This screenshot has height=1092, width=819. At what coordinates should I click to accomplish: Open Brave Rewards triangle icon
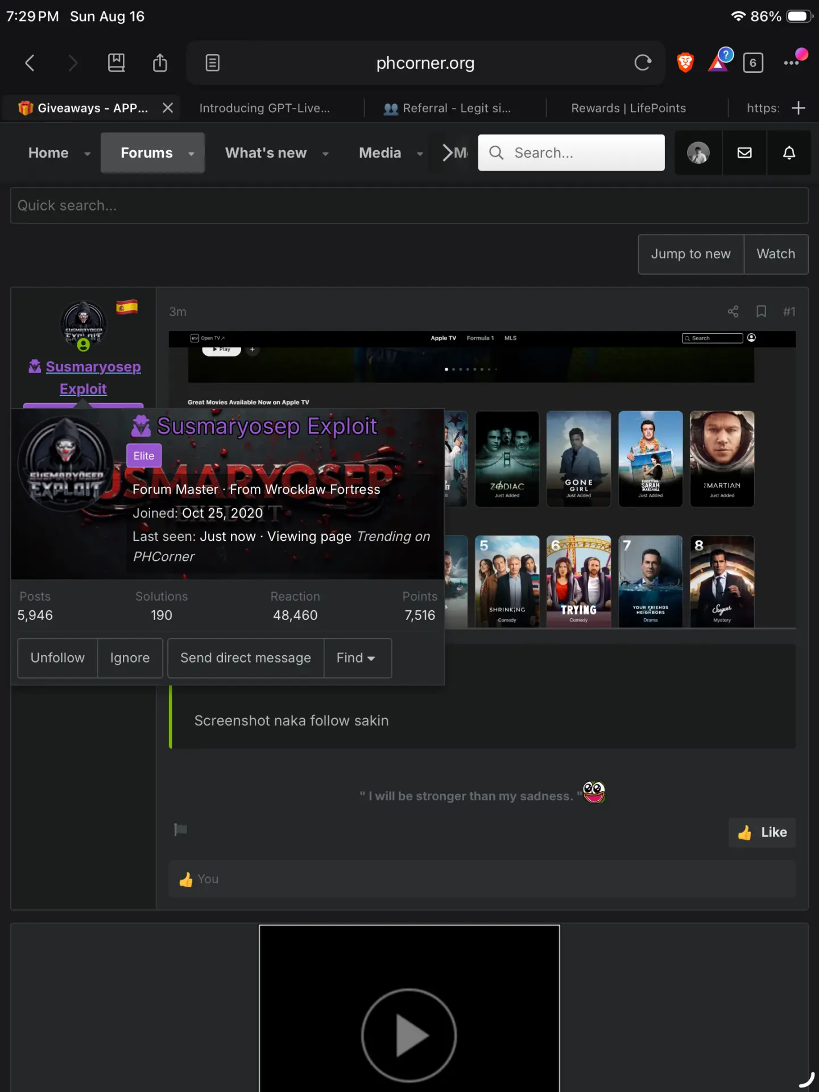720,60
